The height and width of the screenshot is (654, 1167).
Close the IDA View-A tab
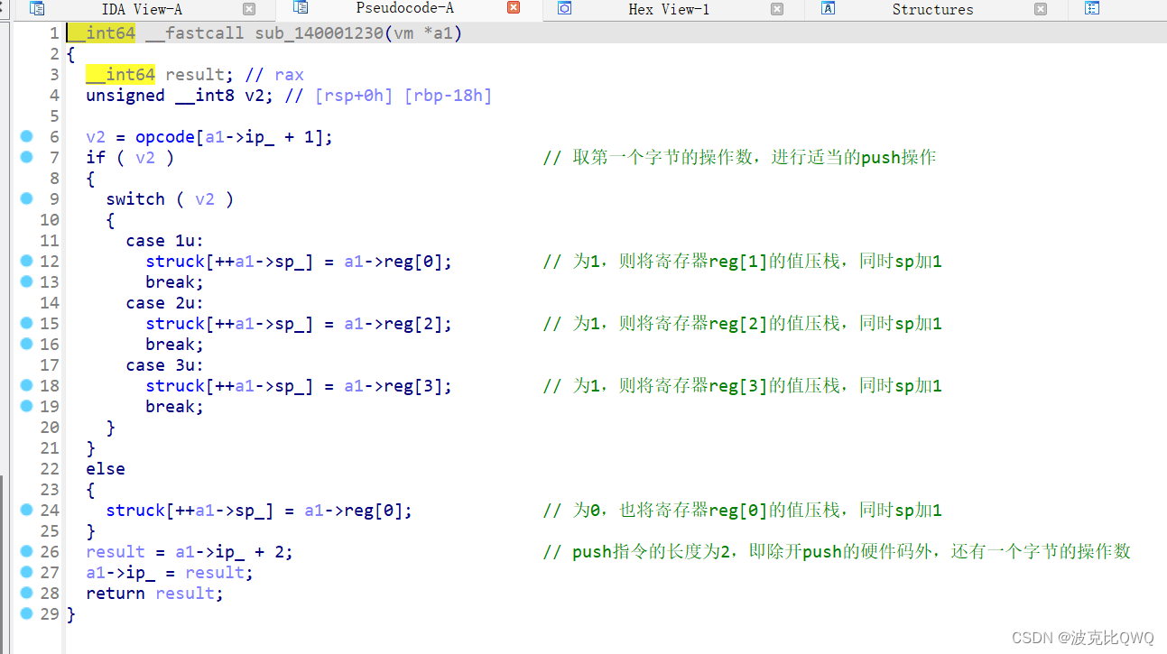tap(249, 9)
